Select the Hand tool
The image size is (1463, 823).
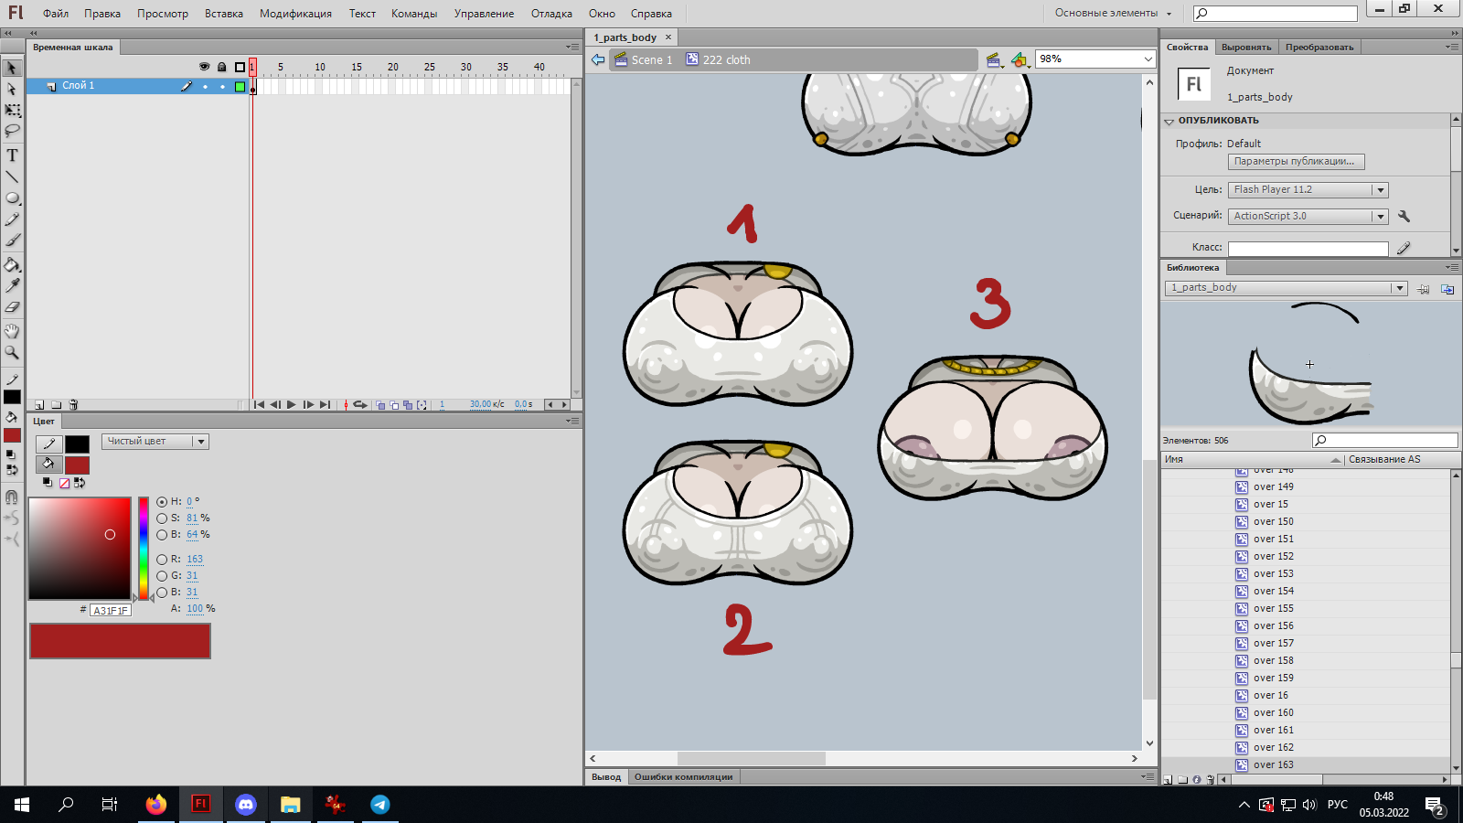[x=12, y=331]
